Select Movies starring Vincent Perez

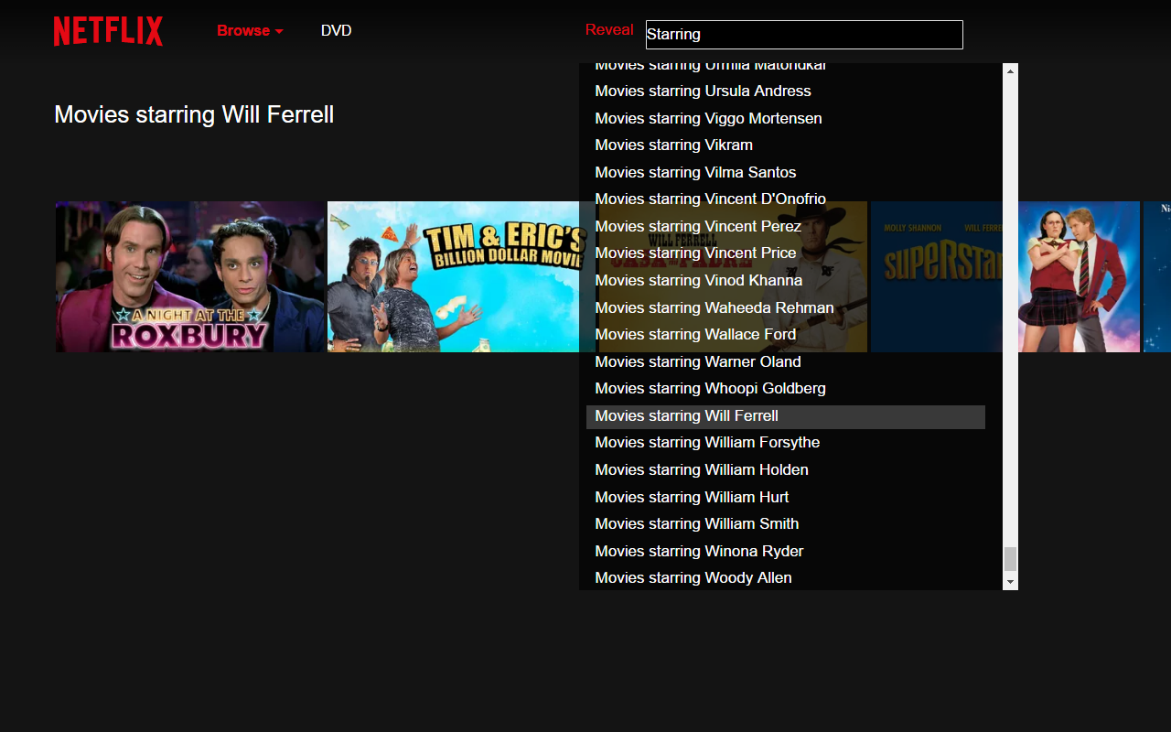[786, 226]
